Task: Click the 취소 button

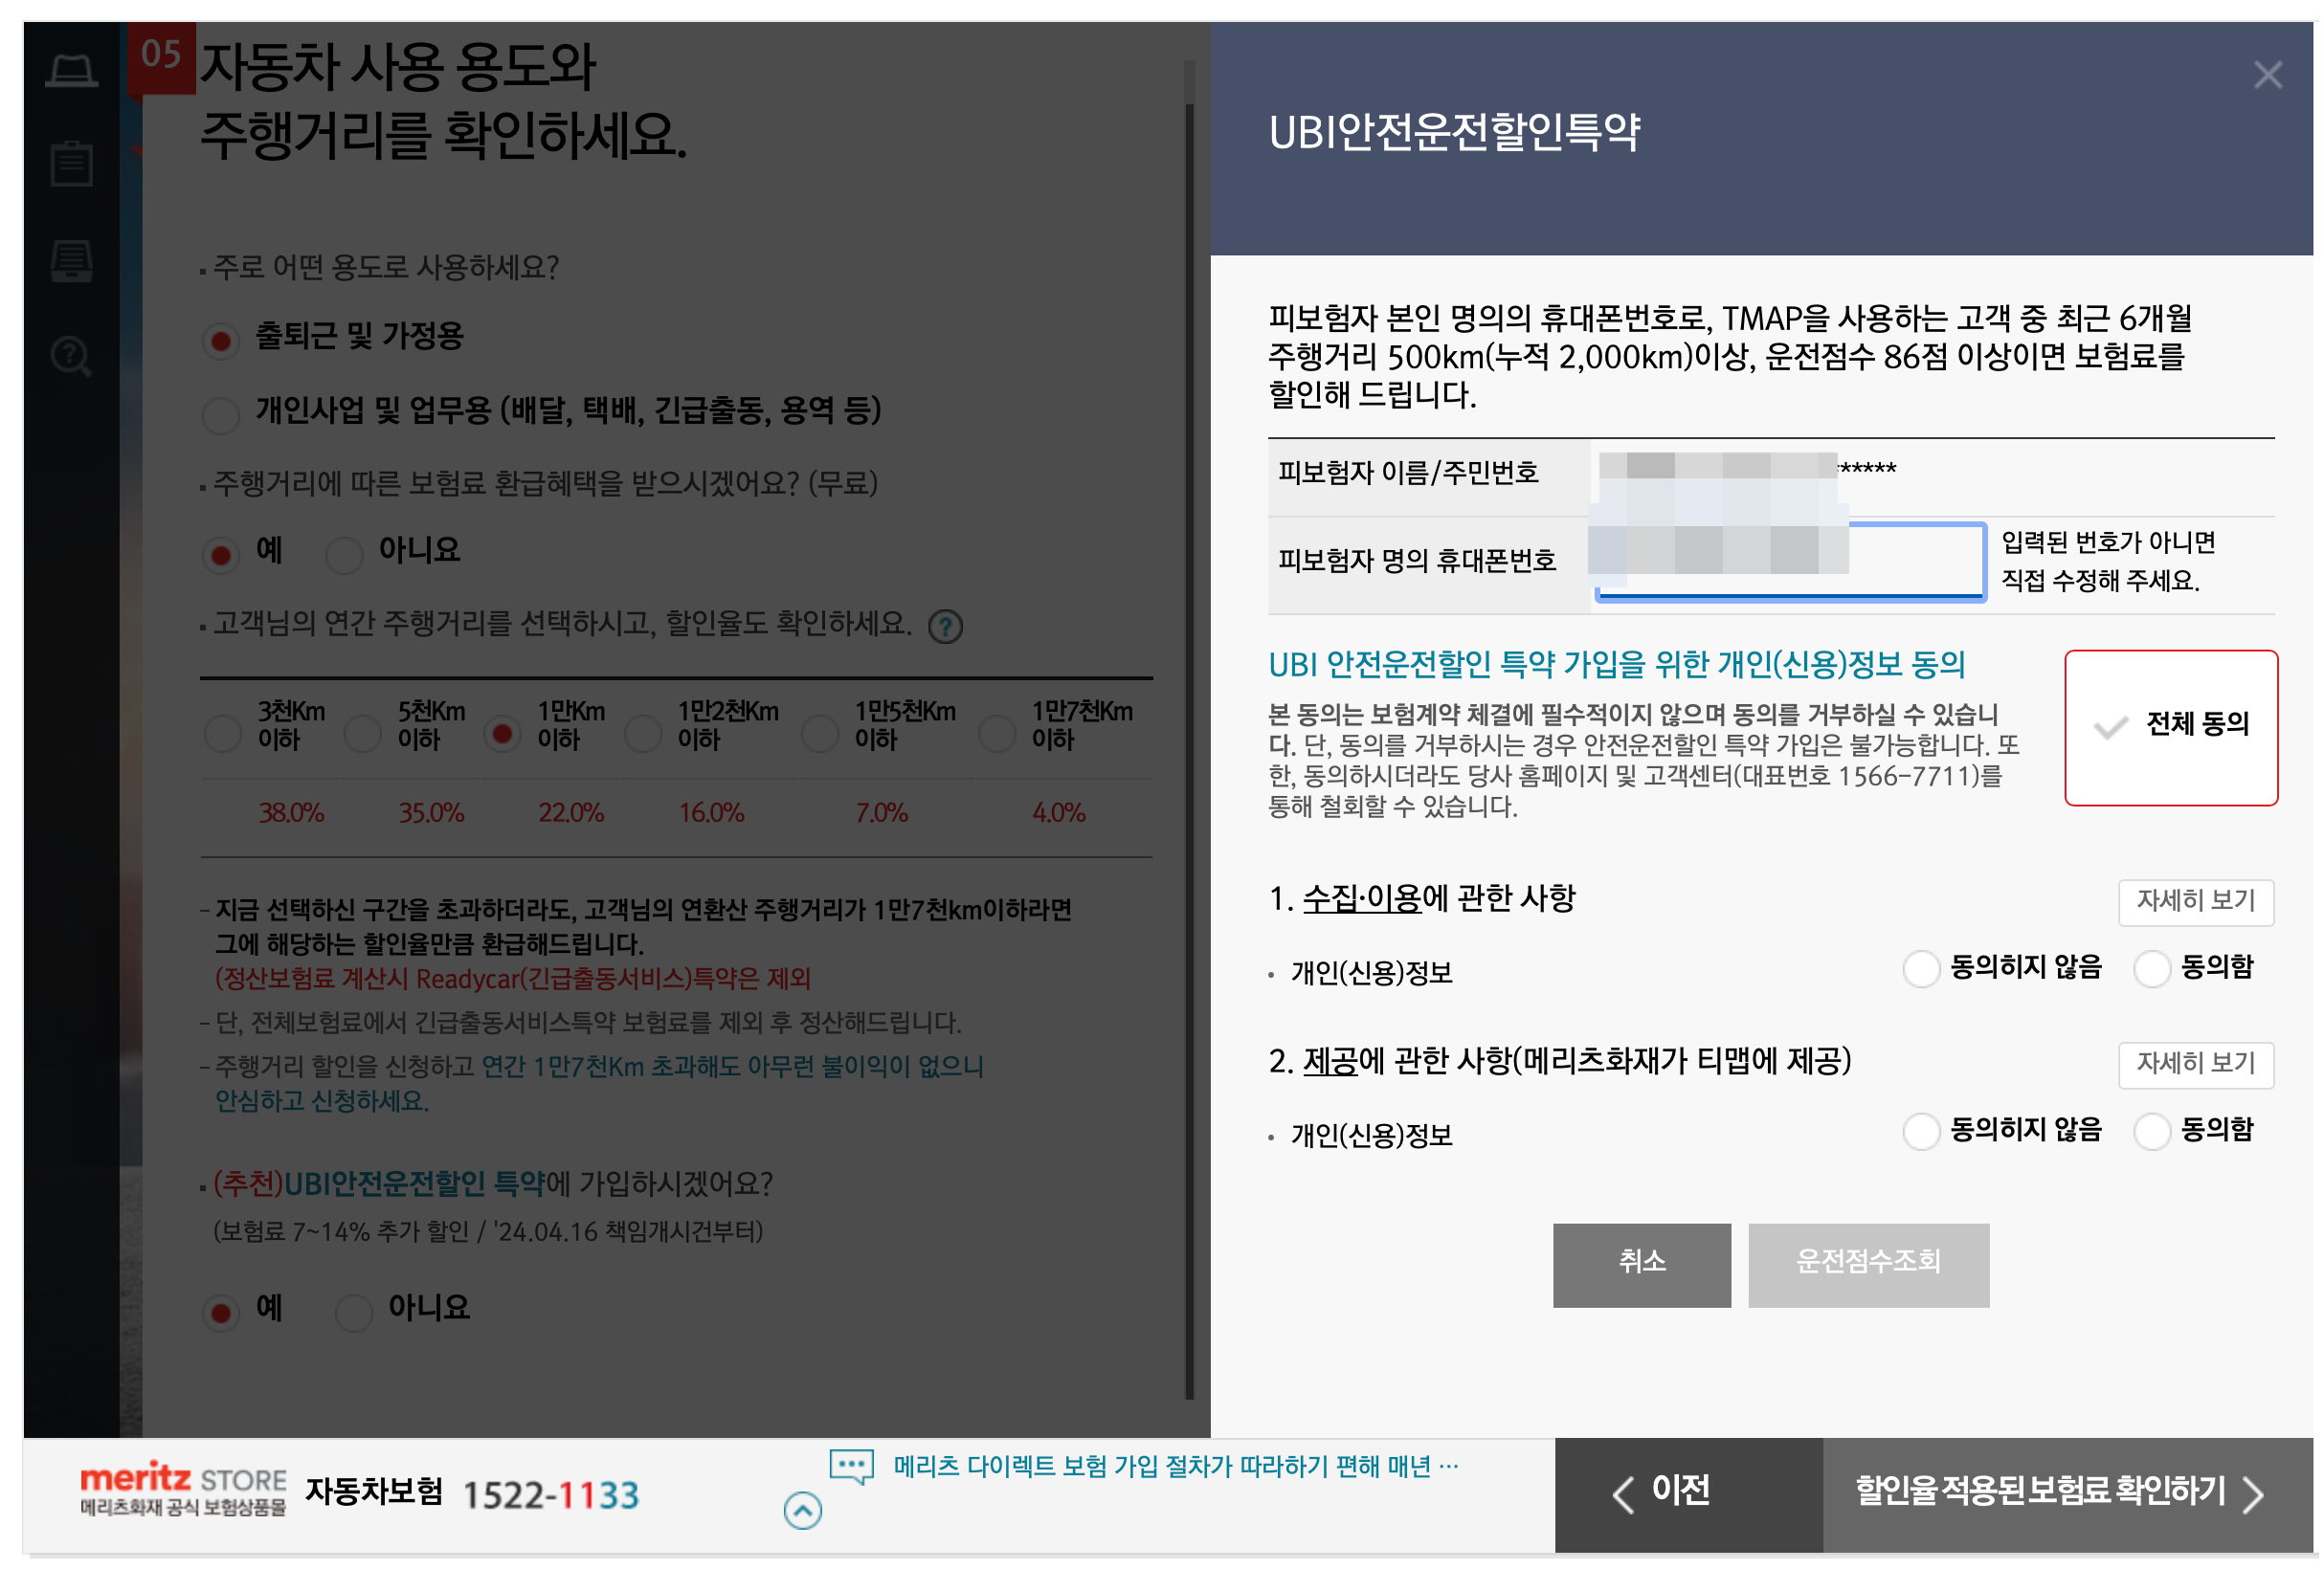Action: [x=1641, y=1264]
